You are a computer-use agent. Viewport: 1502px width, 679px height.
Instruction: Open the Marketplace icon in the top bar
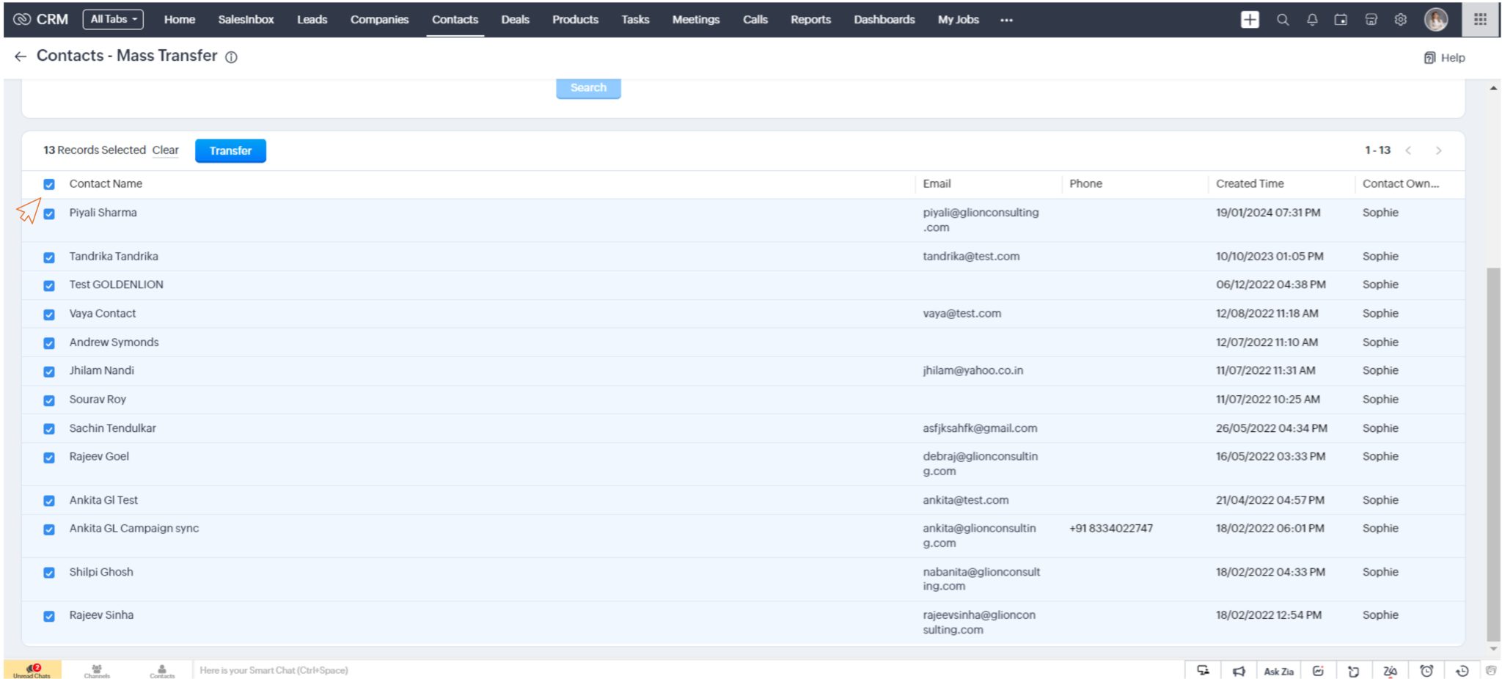pyautogui.click(x=1371, y=20)
